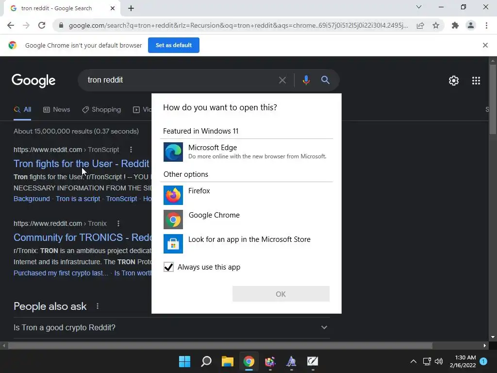Uncheck Always use this app

(x=168, y=267)
